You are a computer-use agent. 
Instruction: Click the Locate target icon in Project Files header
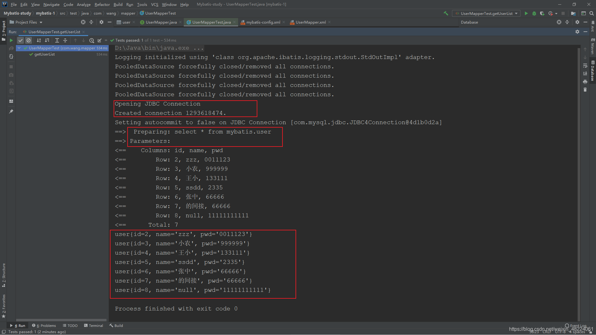[83, 22]
